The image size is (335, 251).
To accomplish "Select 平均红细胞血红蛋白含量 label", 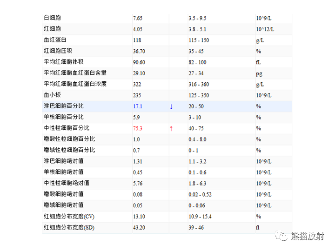I will coord(75,73).
